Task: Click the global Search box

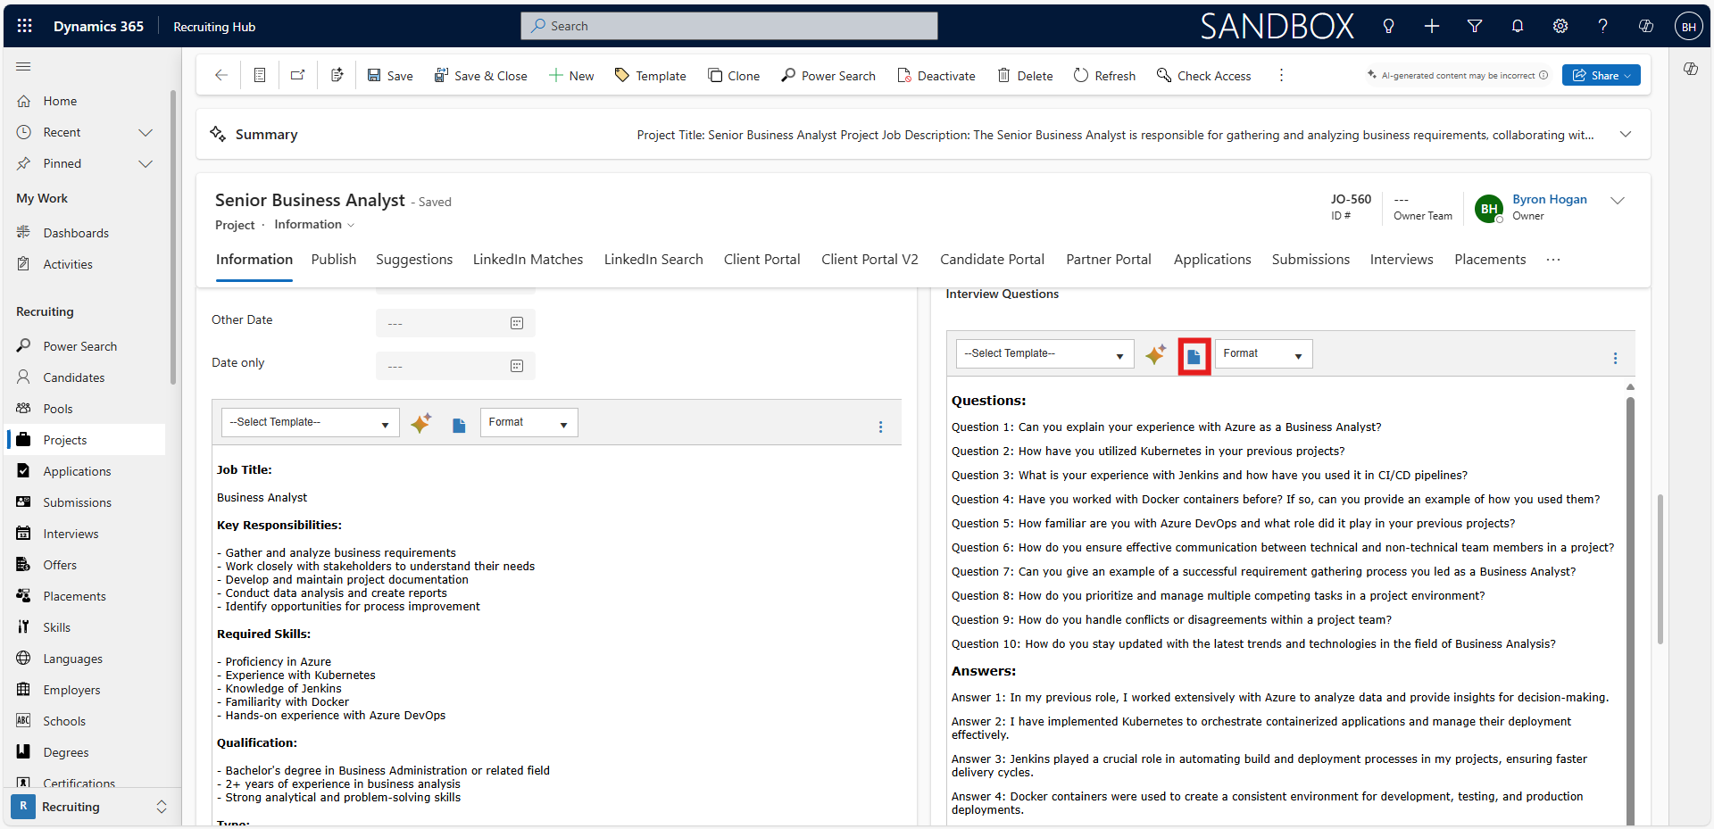Action: point(729,26)
